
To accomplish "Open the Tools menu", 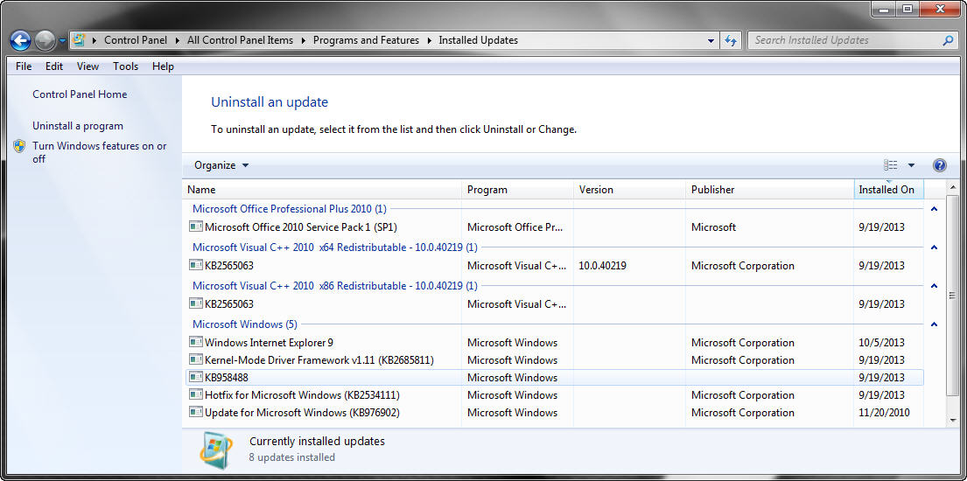I will pos(125,66).
